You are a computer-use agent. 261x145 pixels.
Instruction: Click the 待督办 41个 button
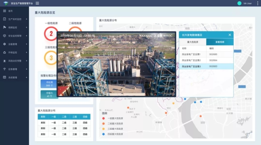click(x=49, y=94)
